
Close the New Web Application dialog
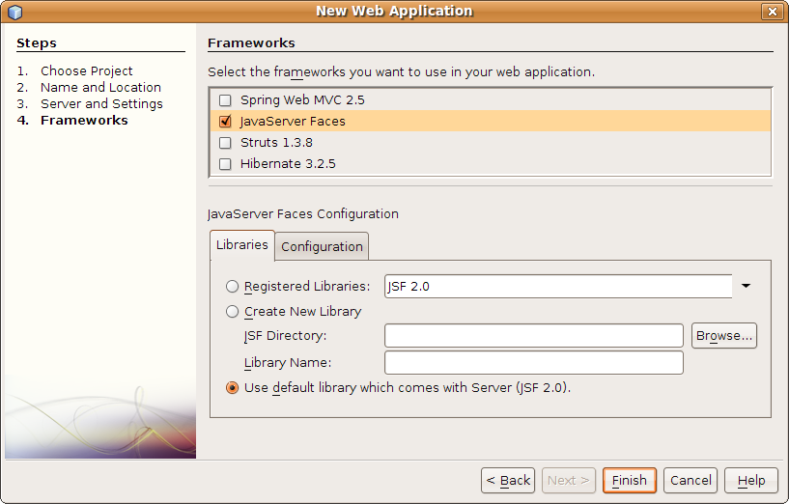coord(772,12)
